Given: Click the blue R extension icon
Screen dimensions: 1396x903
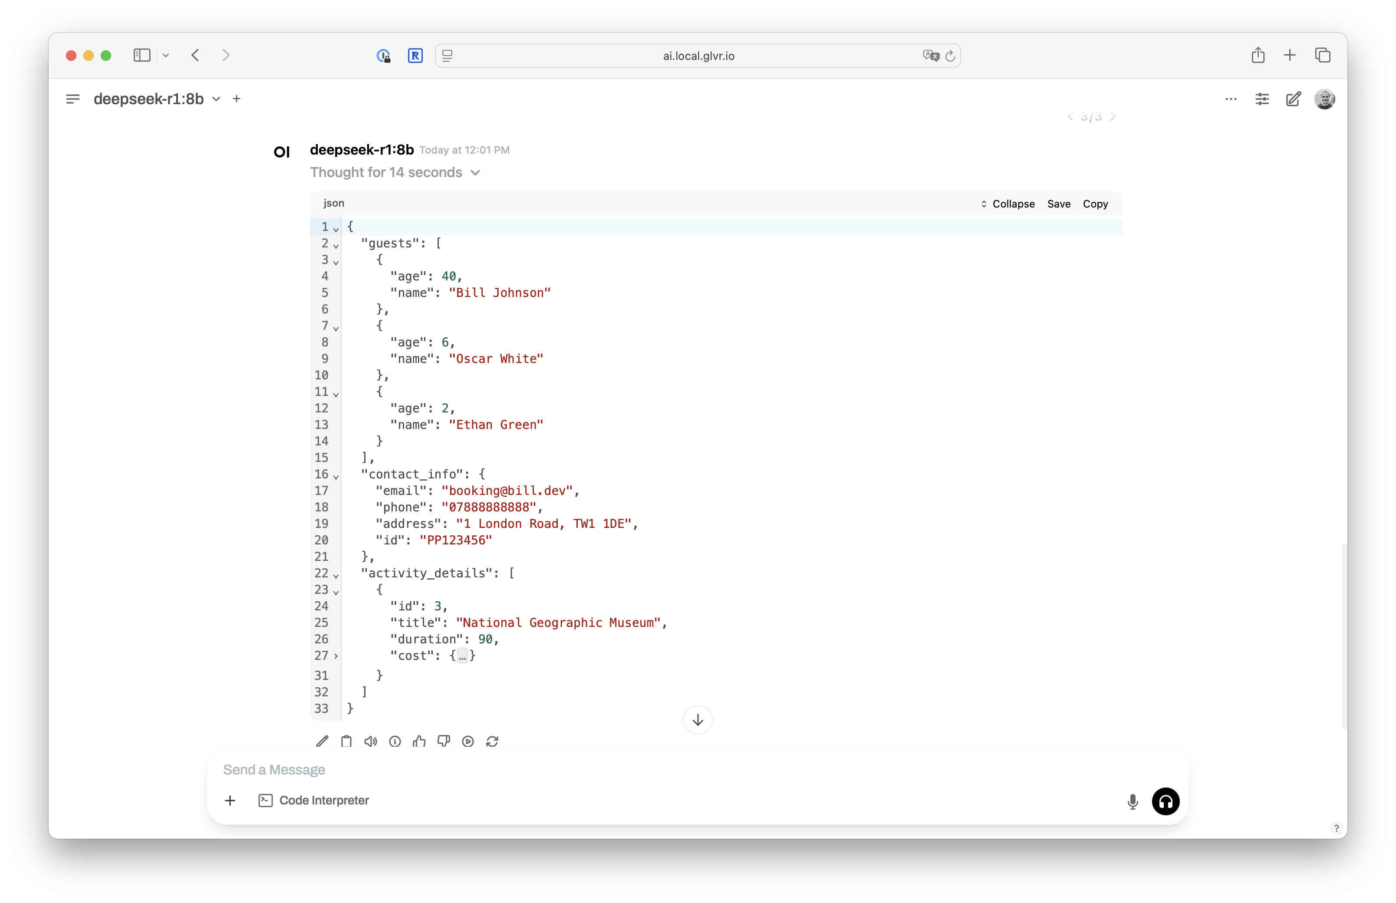Looking at the screenshot, I should click(x=415, y=56).
